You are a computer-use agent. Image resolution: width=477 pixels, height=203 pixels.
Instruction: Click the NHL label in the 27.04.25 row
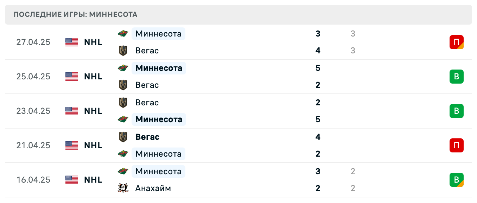click(x=93, y=42)
